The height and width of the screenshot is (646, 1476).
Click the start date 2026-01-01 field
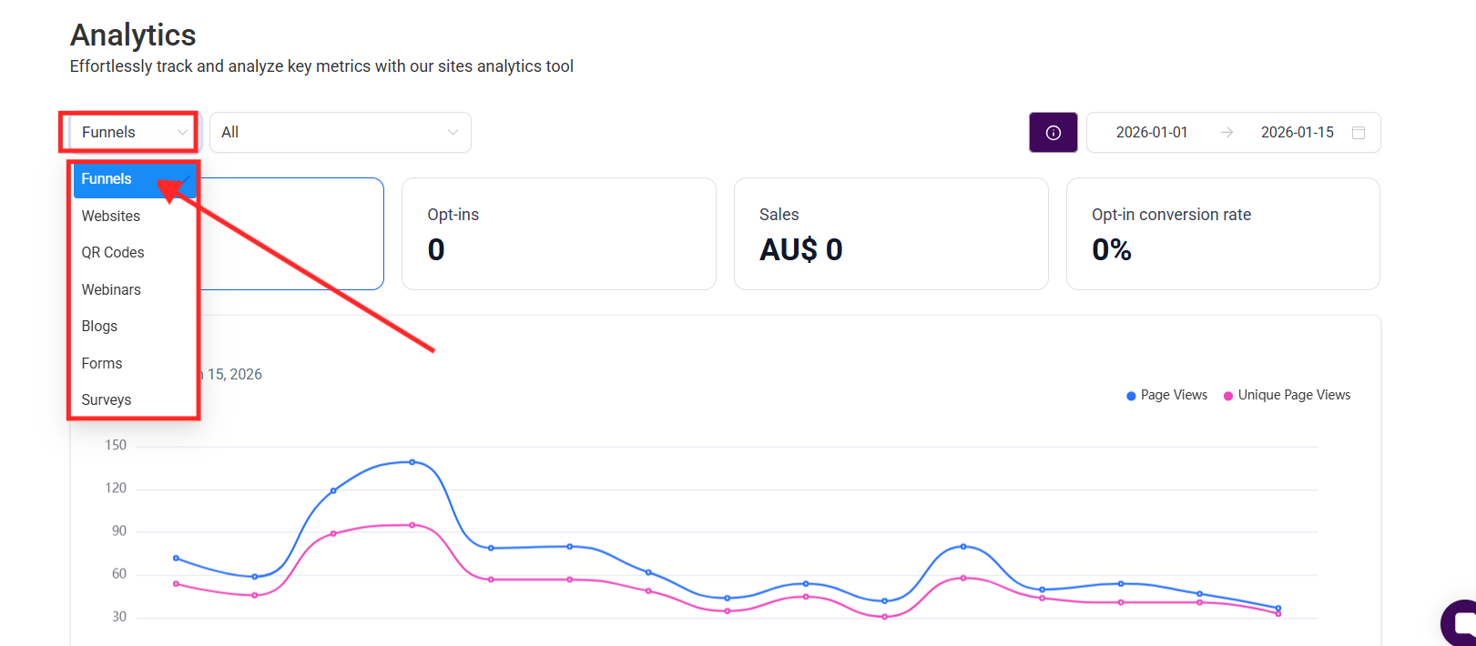1152,133
